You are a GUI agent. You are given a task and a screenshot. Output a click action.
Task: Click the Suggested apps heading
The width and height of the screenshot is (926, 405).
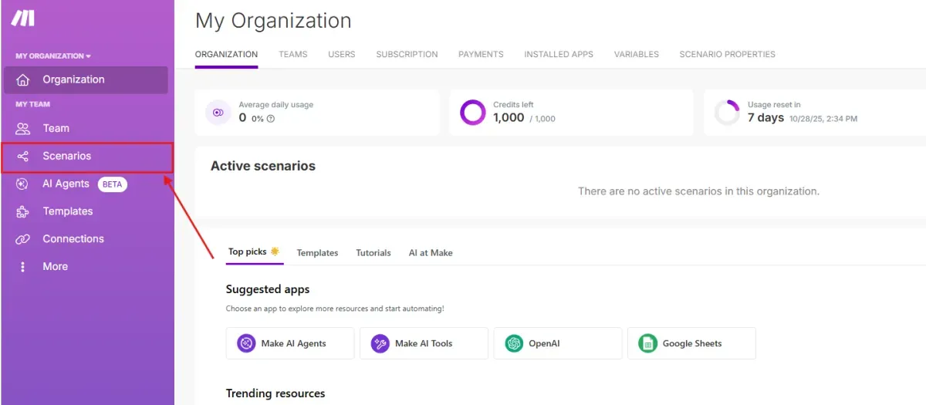point(268,289)
